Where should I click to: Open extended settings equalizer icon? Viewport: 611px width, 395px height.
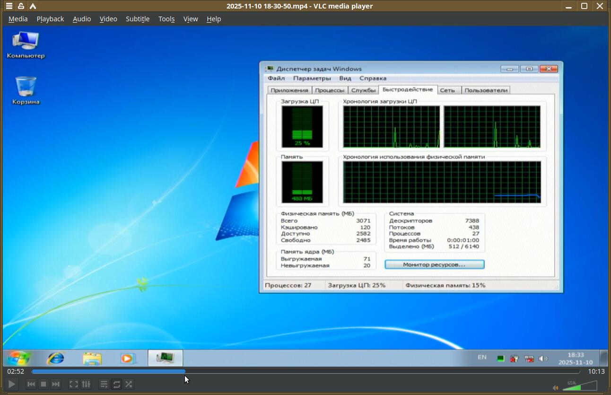(86, 384)
